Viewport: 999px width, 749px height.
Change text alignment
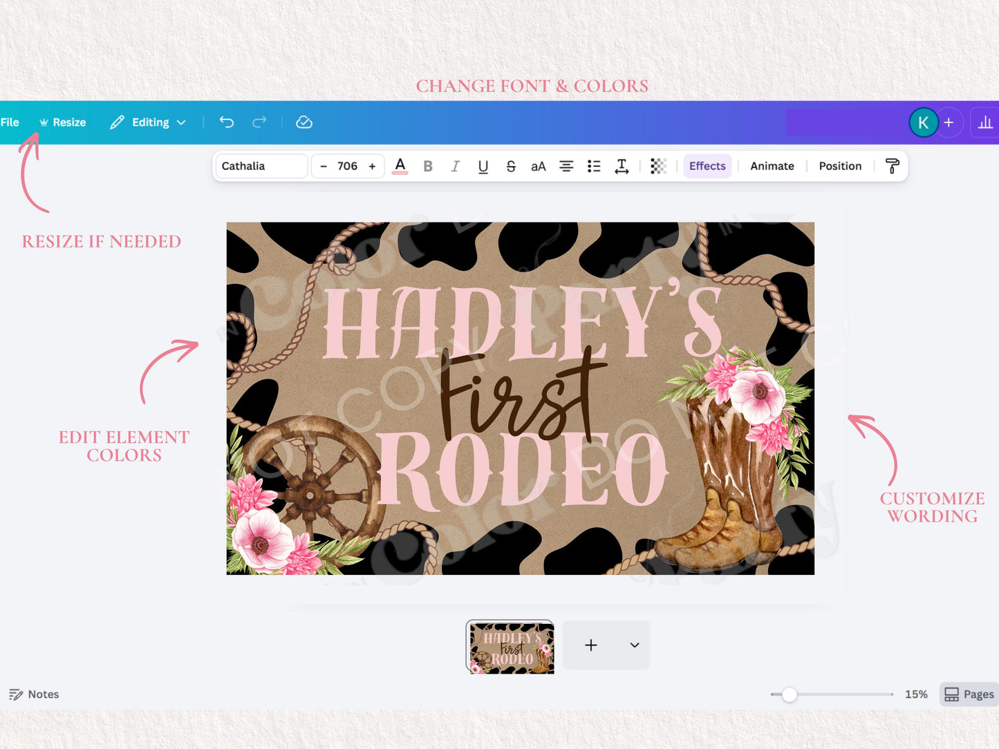point(566,166)
